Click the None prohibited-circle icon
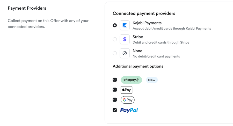Viewport: 233px width, 126px height. [x=125, y=53]
